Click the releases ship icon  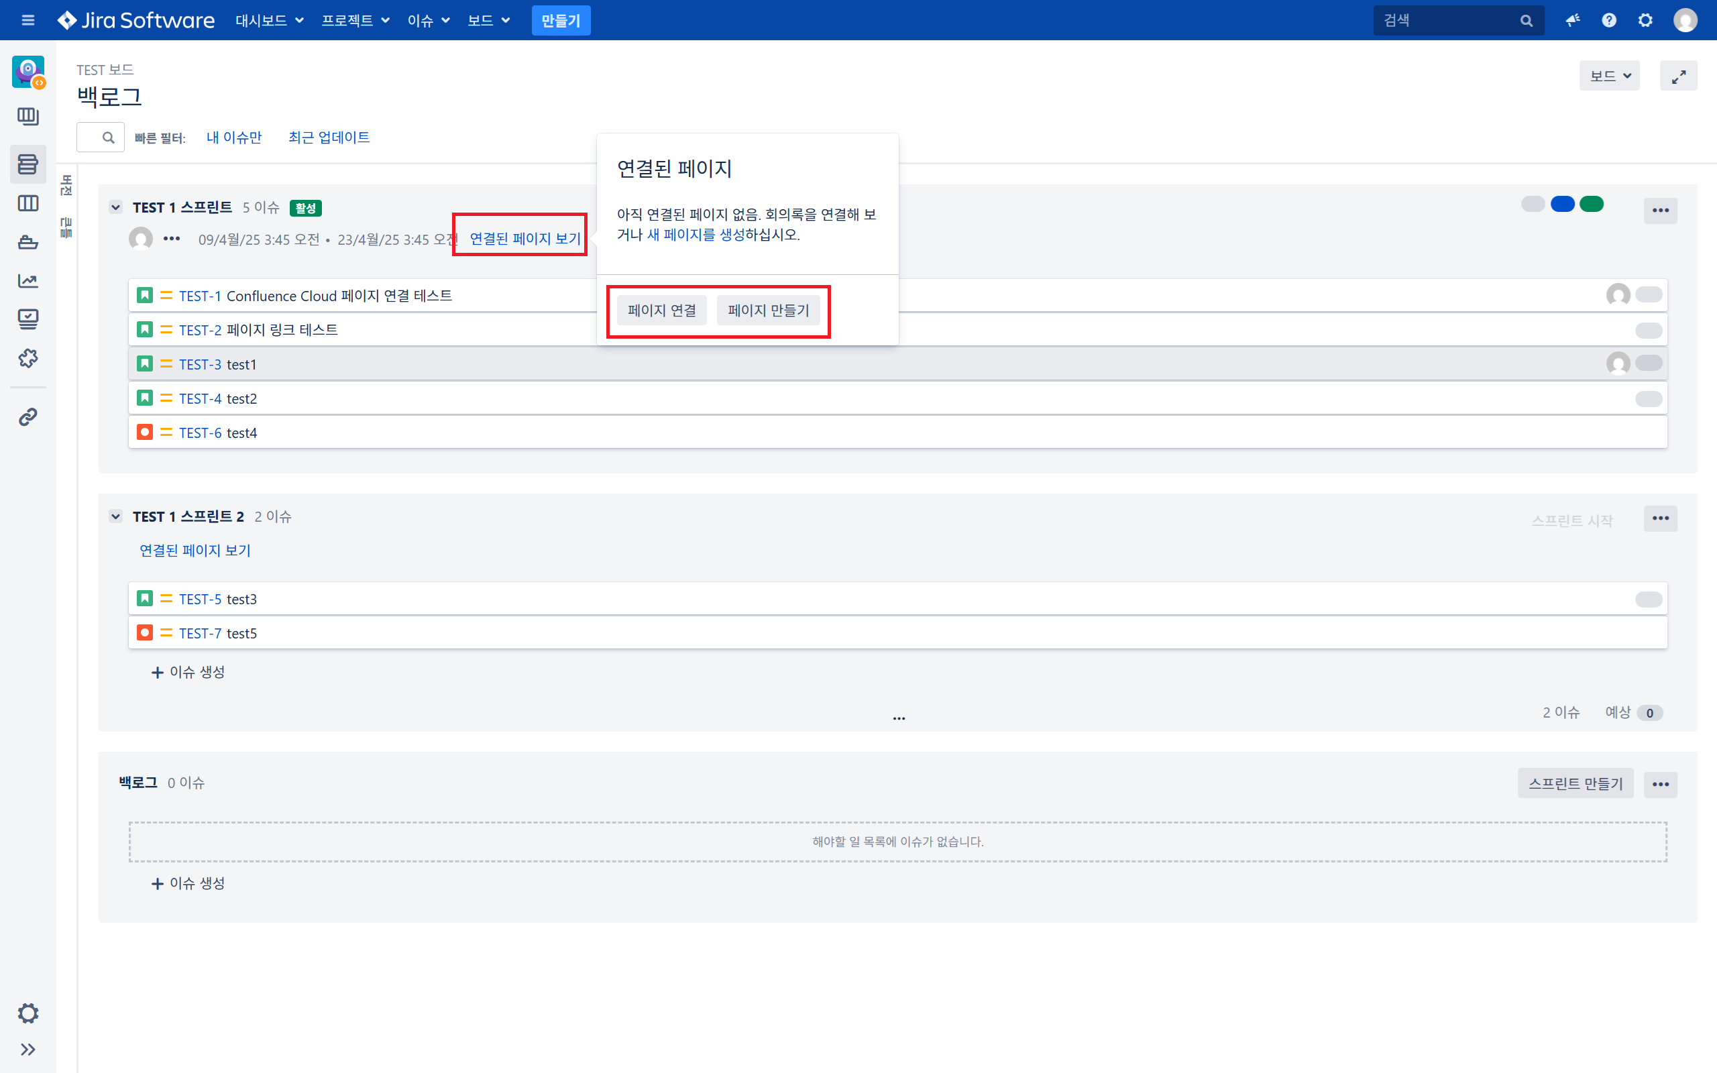pyautogui.click(x=27, y=243)
